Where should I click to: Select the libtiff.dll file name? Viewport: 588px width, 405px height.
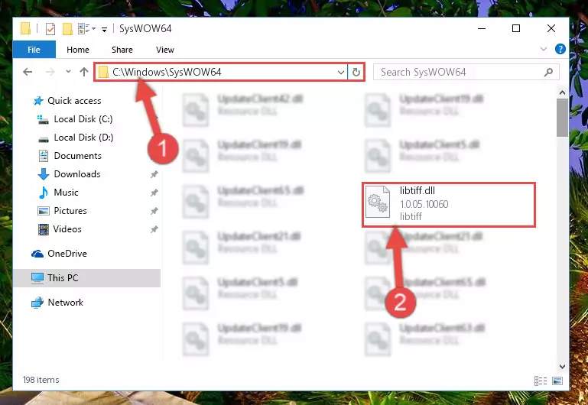point(417,191)
